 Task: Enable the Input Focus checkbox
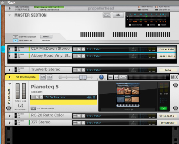pyautogui.click(x=139, y=7)
